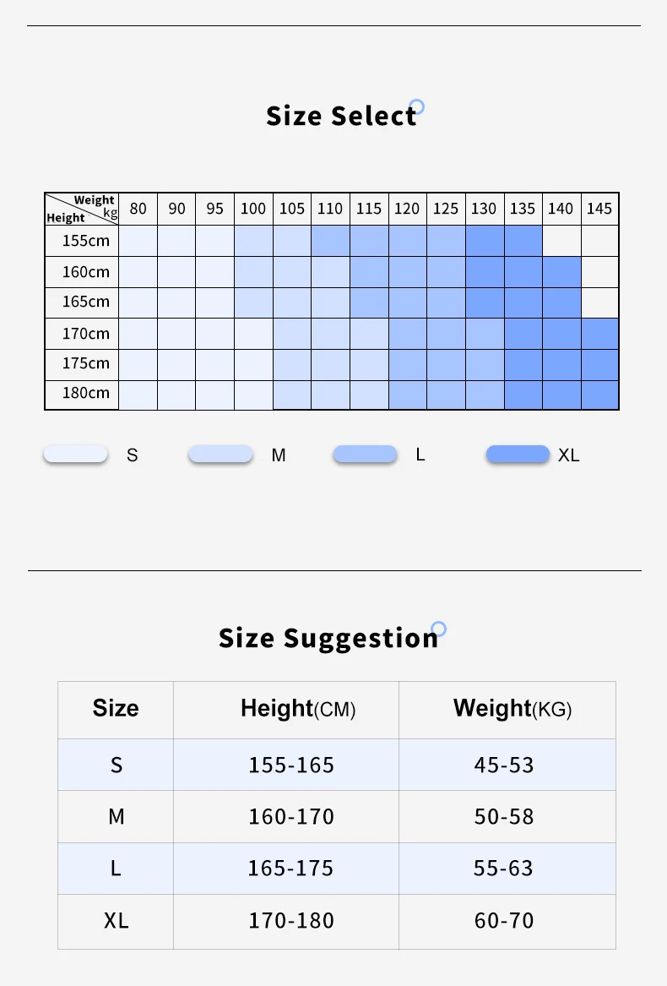Screen dimensions: 667x986
Task: Click the 100 weight column header
Action: tap(253, 209)
